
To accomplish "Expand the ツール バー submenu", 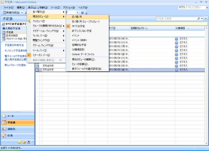I will point(46,51).
